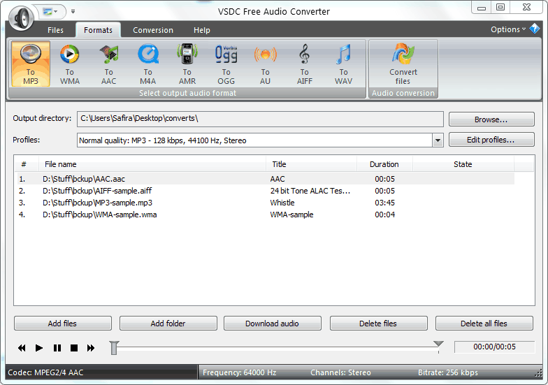Click status bar 'Channels: Stereo'

click(x=340, y=372)
